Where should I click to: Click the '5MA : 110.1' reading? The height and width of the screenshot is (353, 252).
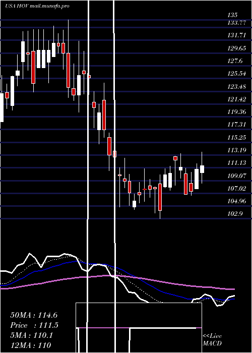31,335
